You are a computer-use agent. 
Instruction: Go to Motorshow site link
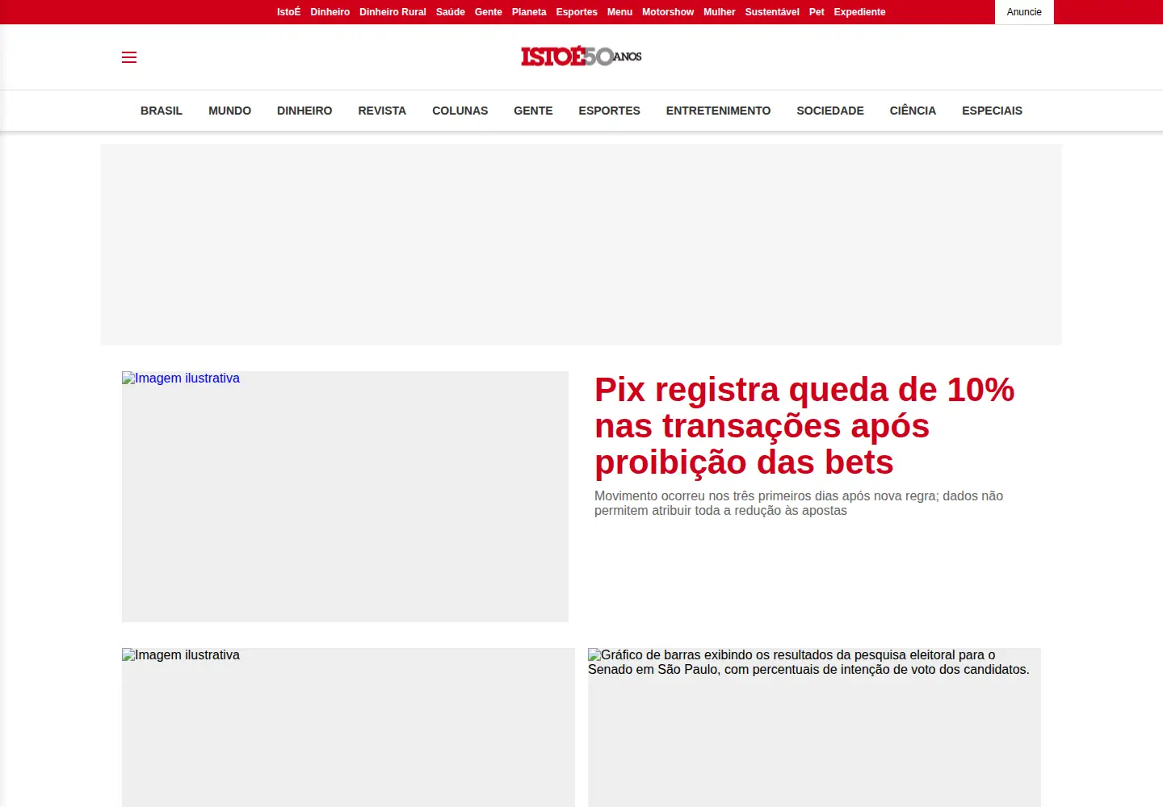[668, 12]
